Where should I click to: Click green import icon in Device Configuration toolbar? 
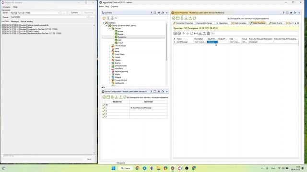(117, 97)
